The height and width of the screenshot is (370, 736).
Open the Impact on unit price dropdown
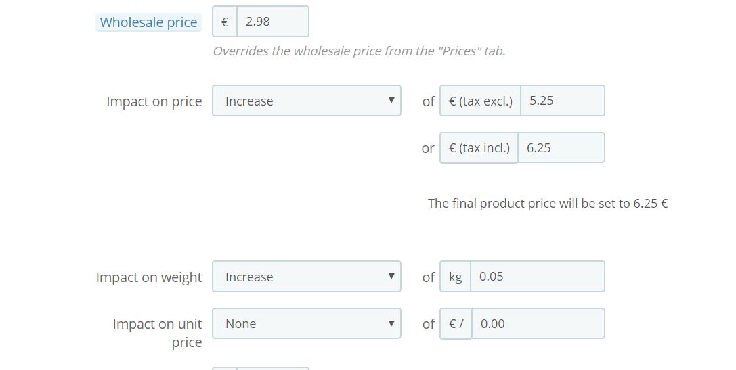(x=306, y=324)
